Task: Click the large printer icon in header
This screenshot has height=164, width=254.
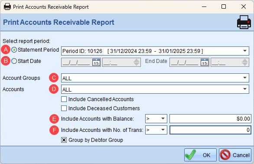Action: [244, 22]
